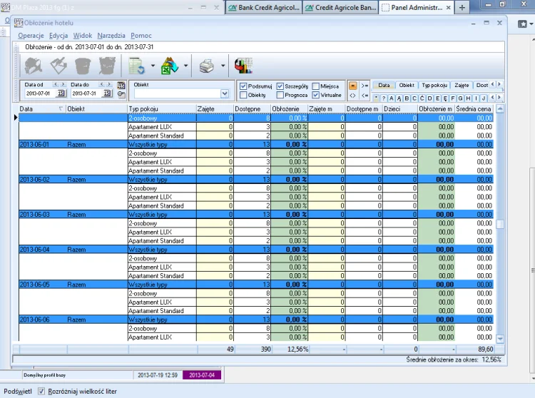
Task: Click the Obłożenie column header
Action: click(x=287, y=108)
